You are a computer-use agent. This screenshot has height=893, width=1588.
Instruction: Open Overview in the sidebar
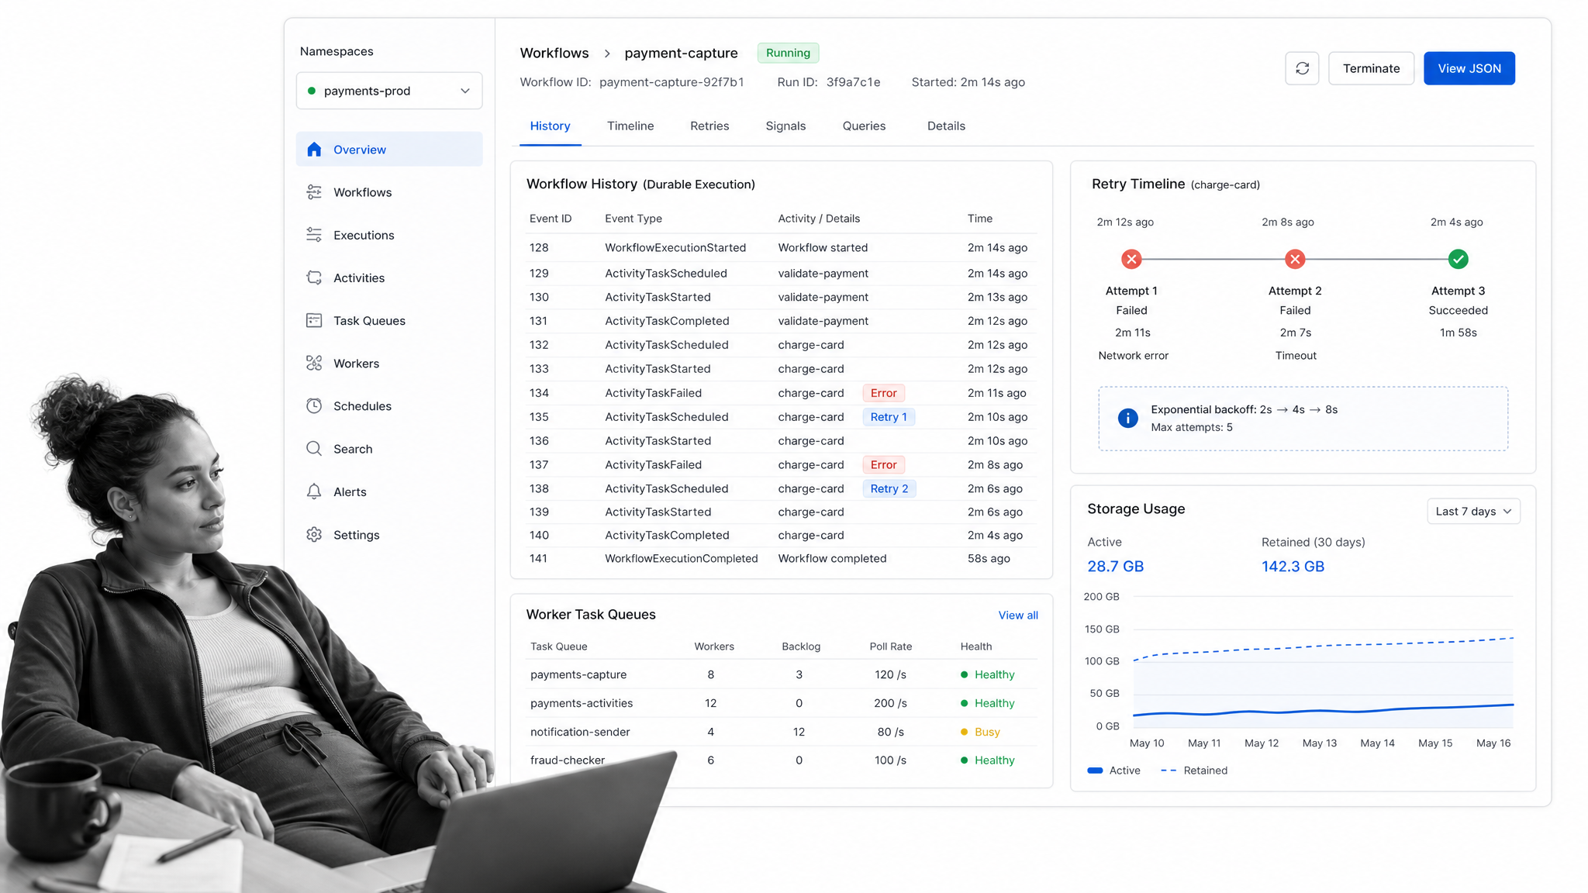(x=389, y=149)
